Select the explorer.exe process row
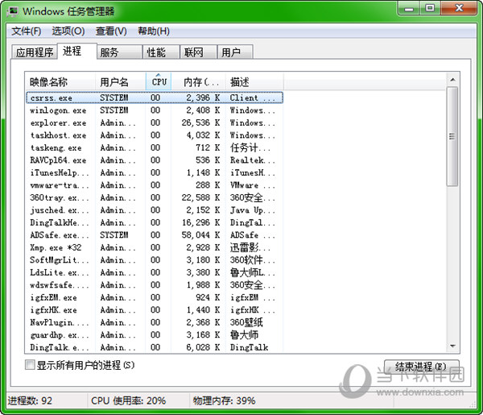483x415 pixels. (58, 123)
